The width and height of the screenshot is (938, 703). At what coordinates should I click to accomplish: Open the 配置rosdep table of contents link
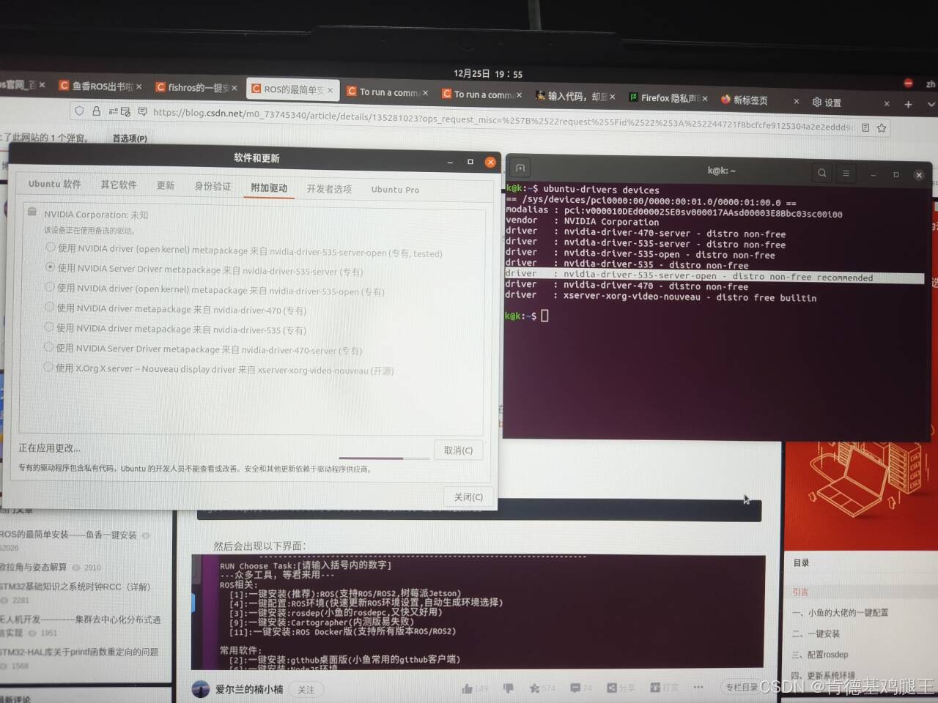(x=819, y=654)
